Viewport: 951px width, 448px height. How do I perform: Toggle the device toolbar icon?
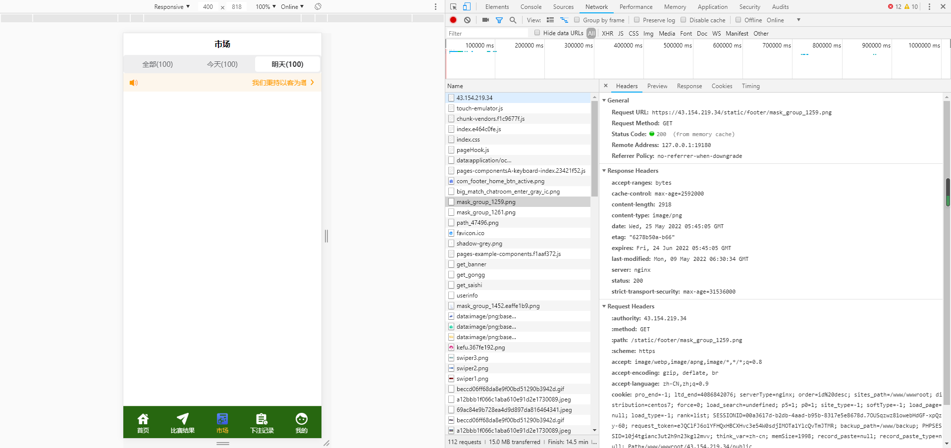click(x=467, y=6)
